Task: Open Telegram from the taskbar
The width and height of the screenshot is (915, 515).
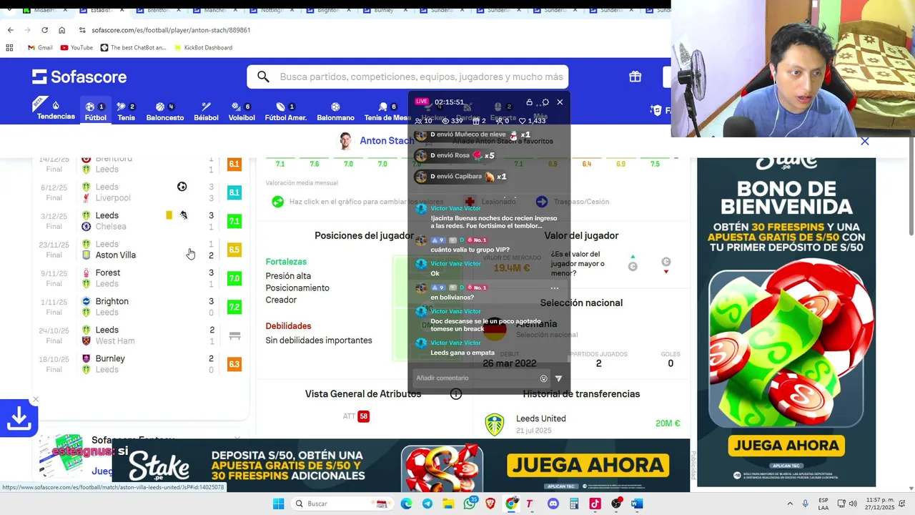Action: coord(427,504)
